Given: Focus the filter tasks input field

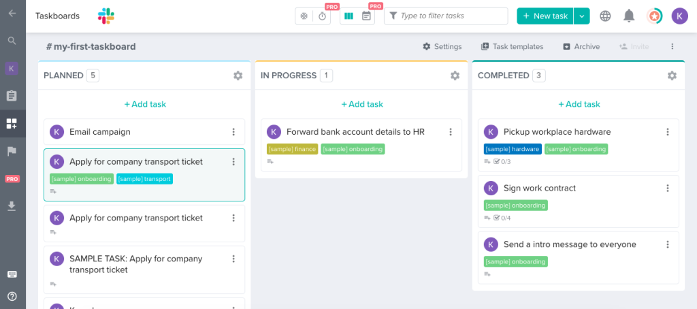Looking at the screenshot, I should click(446, 16).
